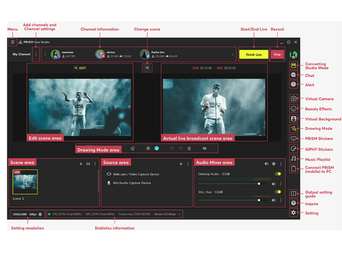Toggle drawing visibility eye icon
This screenshot has width=342, height=256.
click(x=205, y=148)
